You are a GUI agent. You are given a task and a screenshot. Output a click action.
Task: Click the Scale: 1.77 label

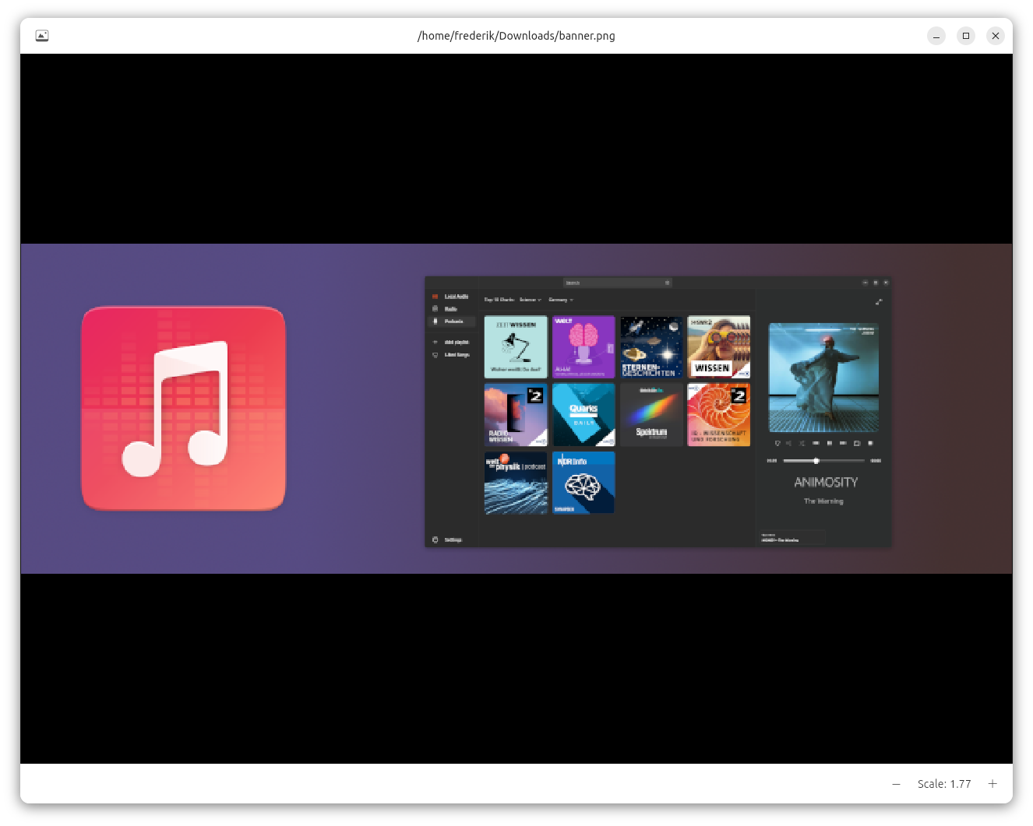tap(944, 784)
